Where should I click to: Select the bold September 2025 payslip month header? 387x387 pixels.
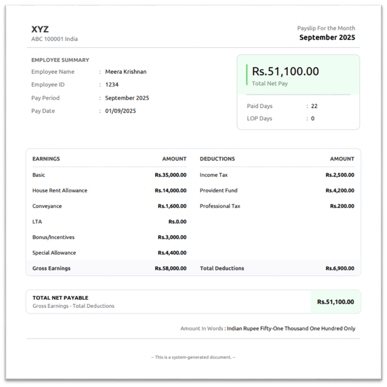click(327, 37)
